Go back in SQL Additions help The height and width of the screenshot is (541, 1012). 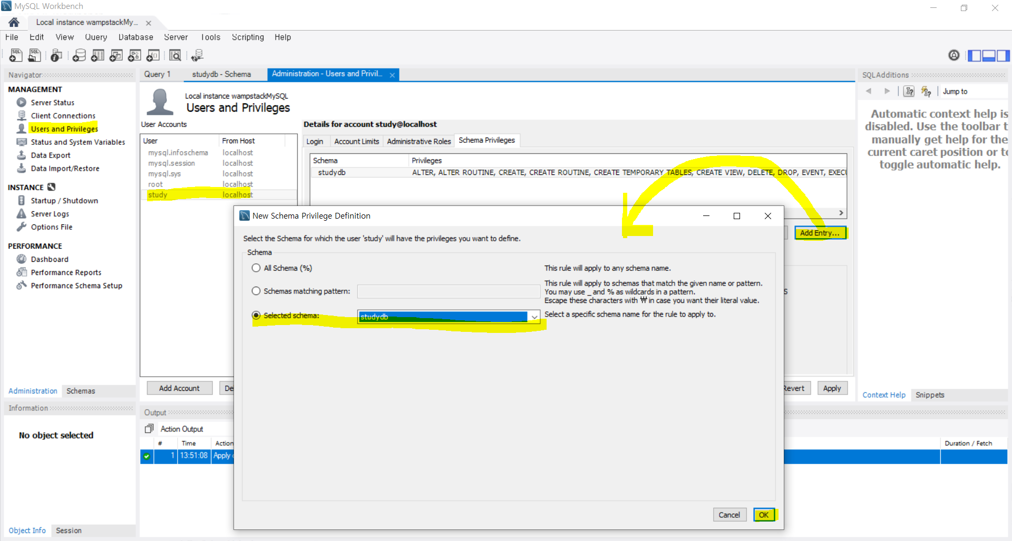pyautogui.click(x=869, y=91)
